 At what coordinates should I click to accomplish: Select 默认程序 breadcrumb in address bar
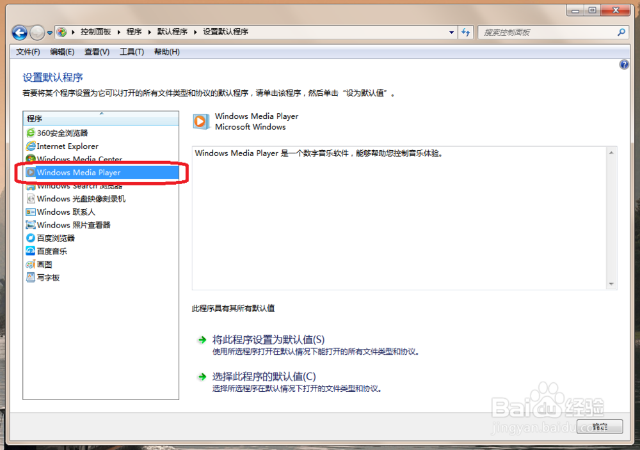(172, 32)
